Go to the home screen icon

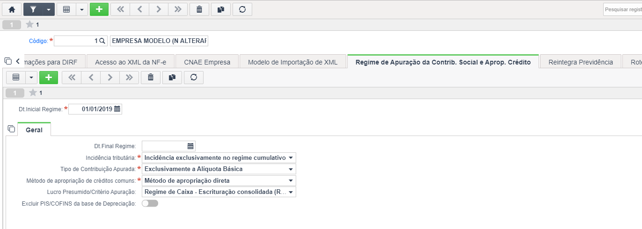(x=12, y=9)
